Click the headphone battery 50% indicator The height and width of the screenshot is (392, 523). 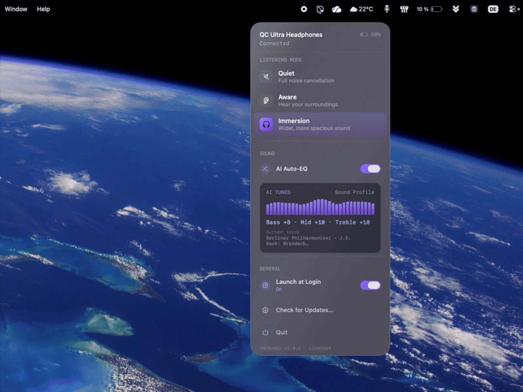(370, 34)
